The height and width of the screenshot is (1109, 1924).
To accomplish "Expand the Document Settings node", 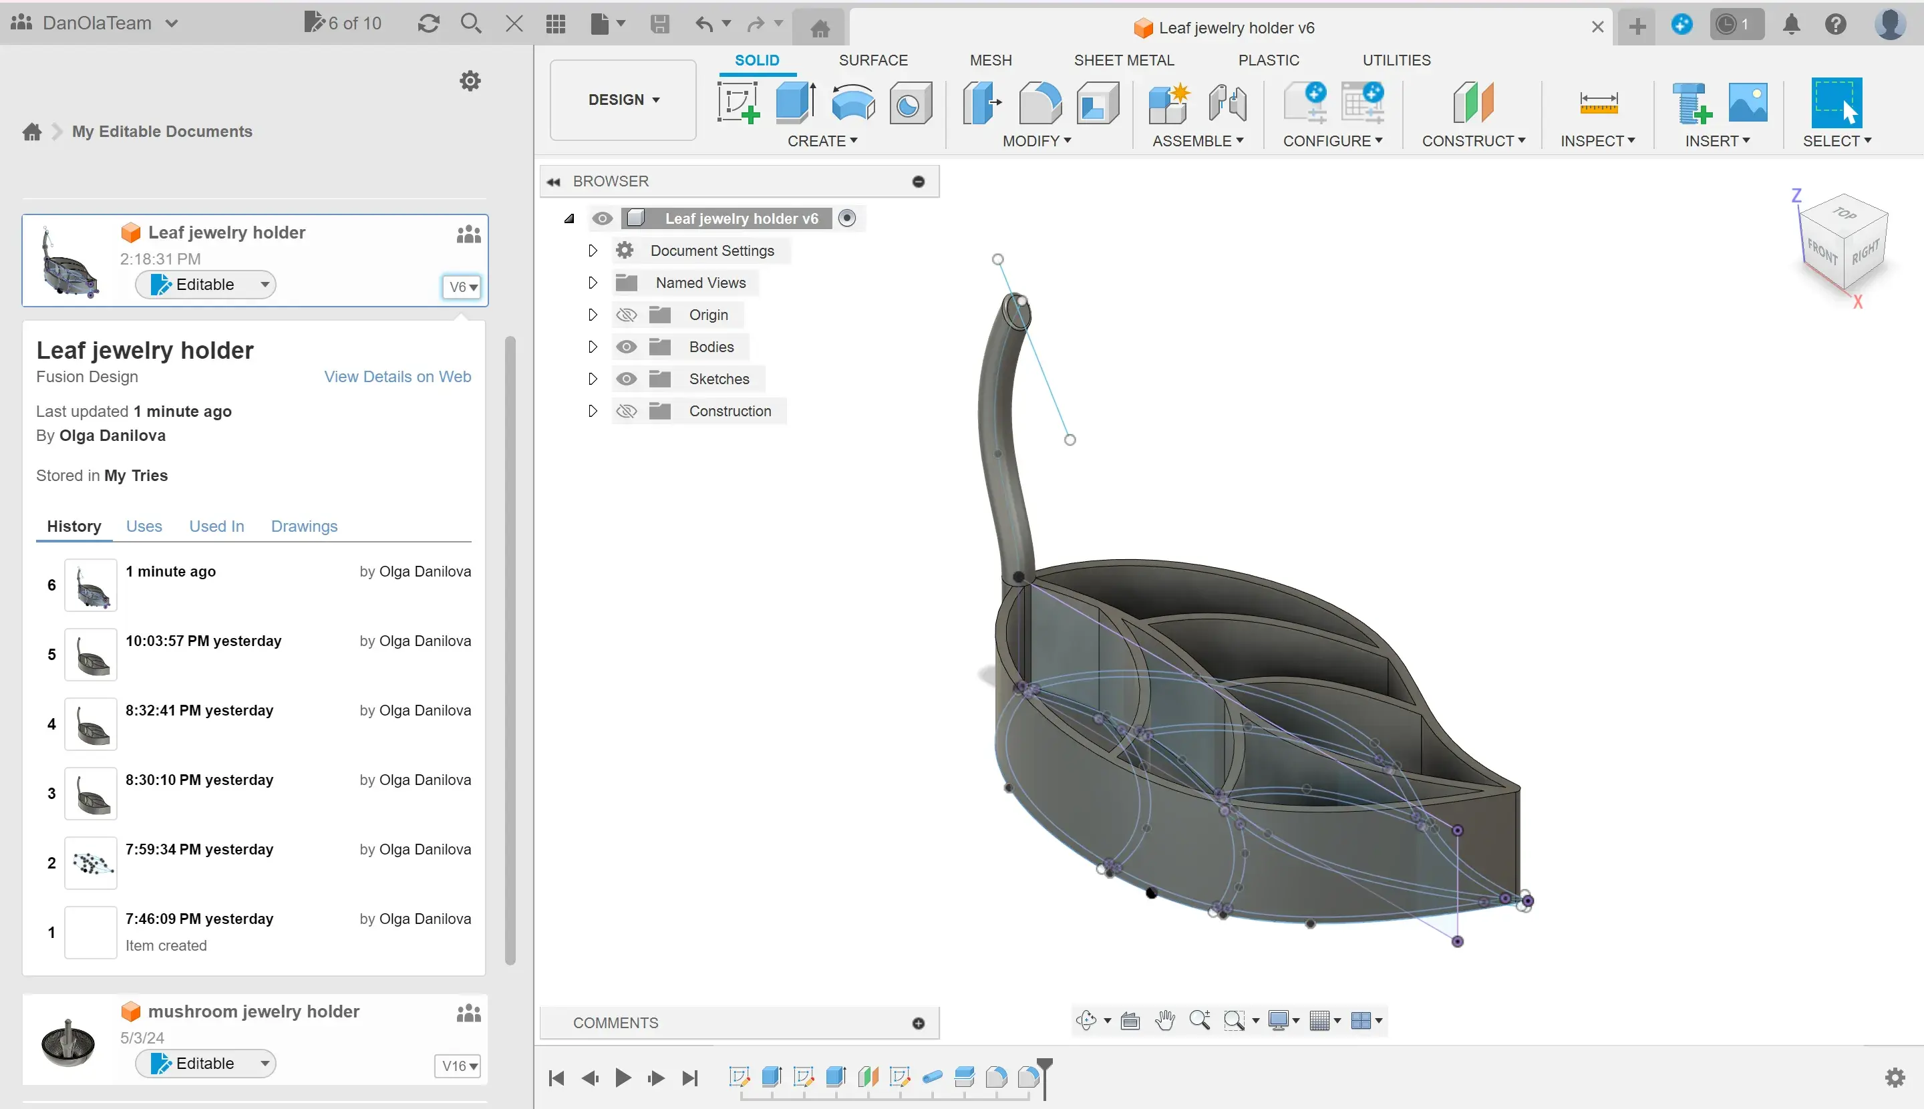I will [x=593, y=251].
